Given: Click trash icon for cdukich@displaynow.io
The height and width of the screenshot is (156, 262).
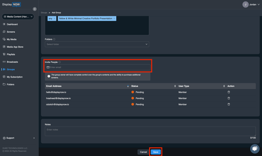Looking at the screenshot, I should tap(229, 105).
